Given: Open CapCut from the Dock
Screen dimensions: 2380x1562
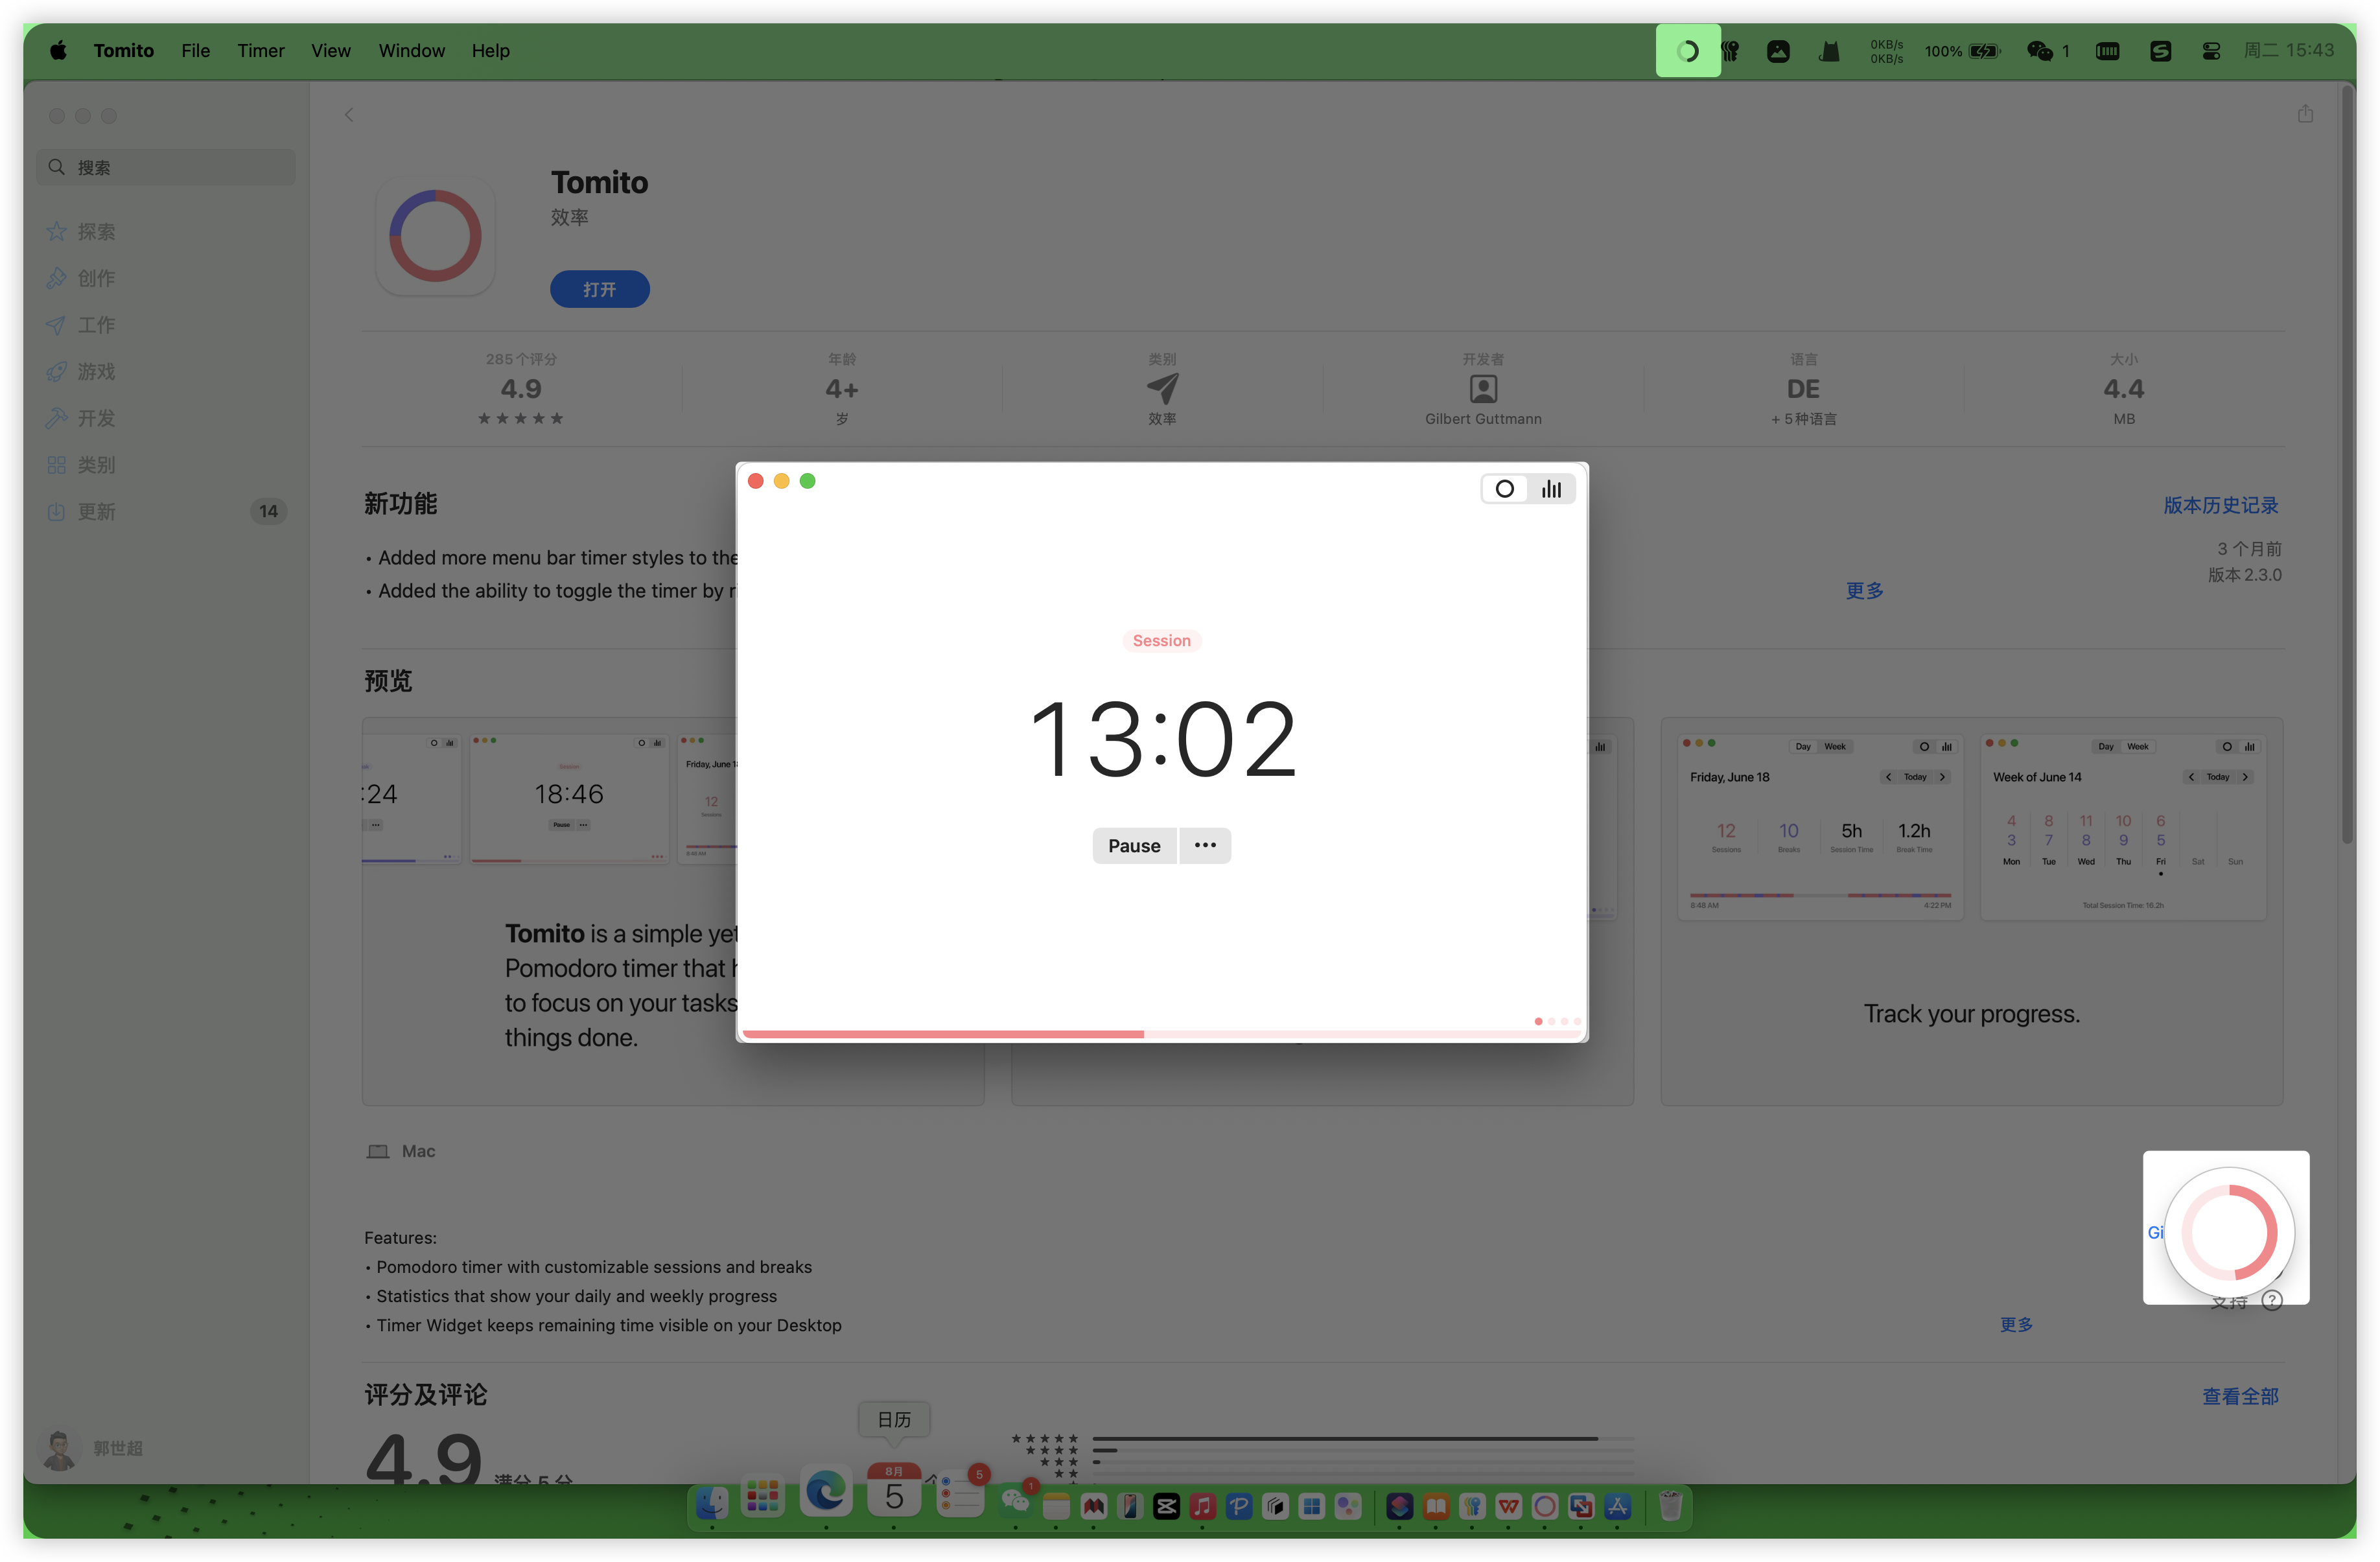Looking at the screenshot, I should [x=1166, y=1506].
